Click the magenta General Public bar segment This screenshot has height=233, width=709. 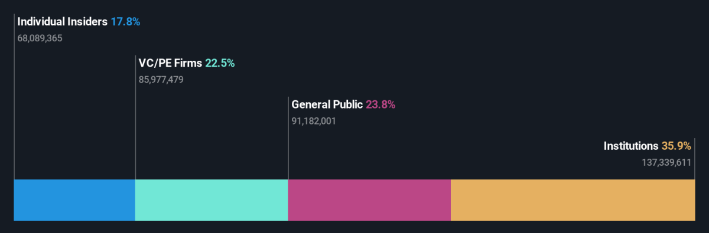point(369,200)
